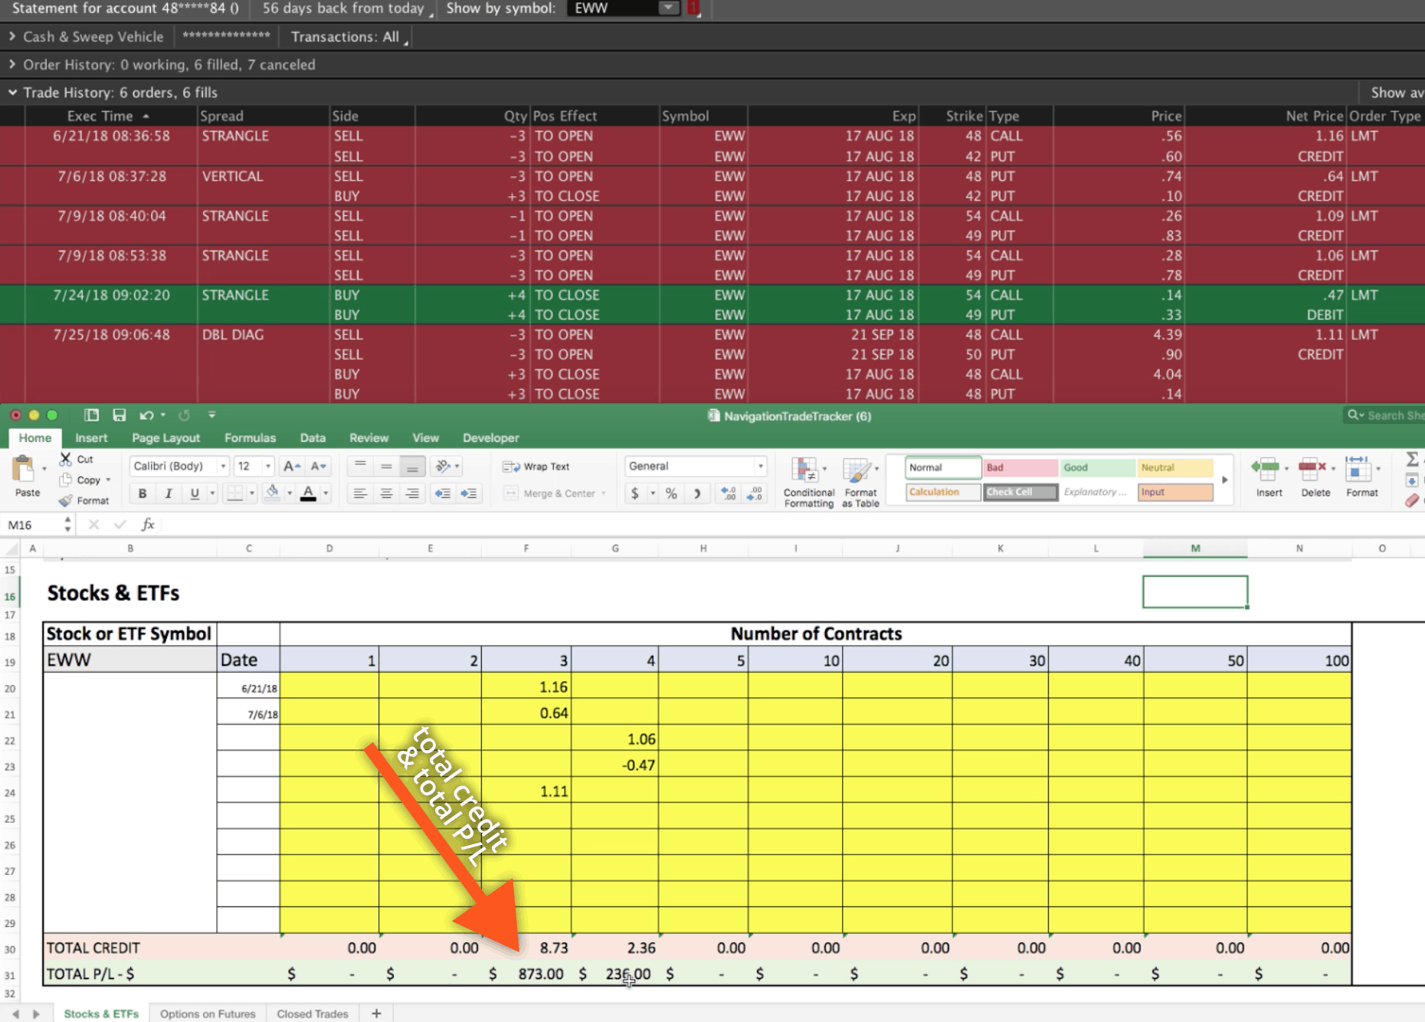Click the sidebar panel icon next to Save
Image resolution: width=1425 pixels, height=1022 pixels.
91,415
